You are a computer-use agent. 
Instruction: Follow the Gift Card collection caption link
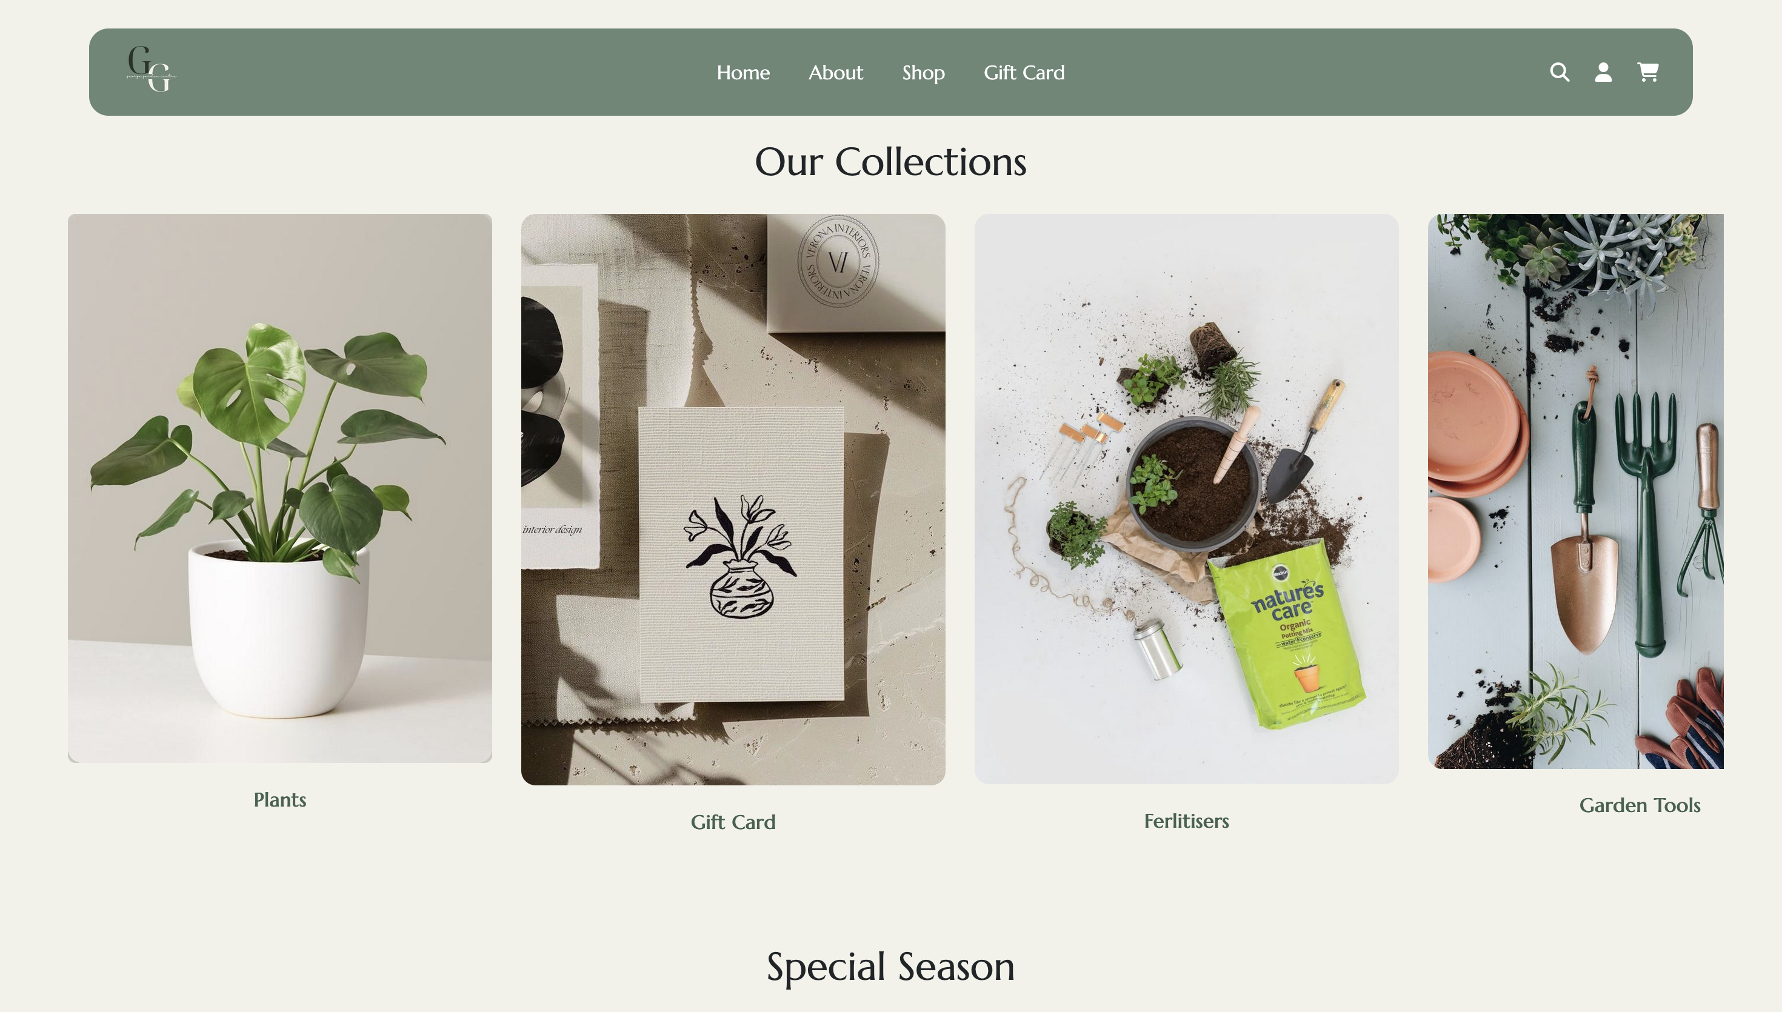tap(733, 822)
